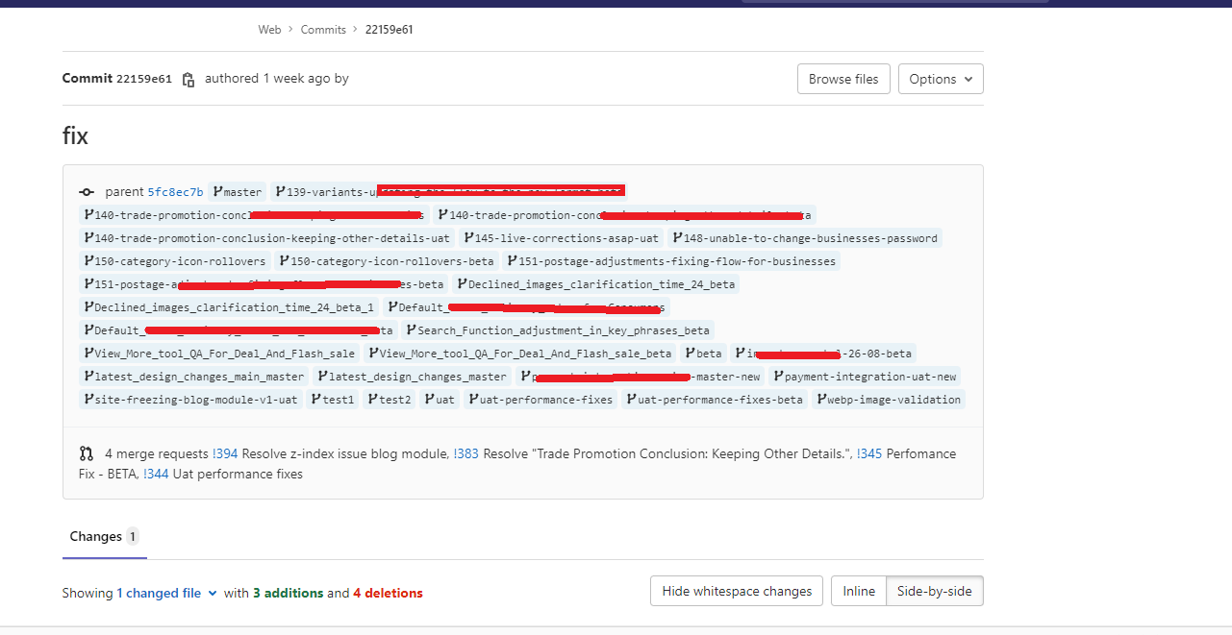Screen dimensions: 1232x635
Task: Open 22159e61 breadcrumb link
Action: [390, 30]
